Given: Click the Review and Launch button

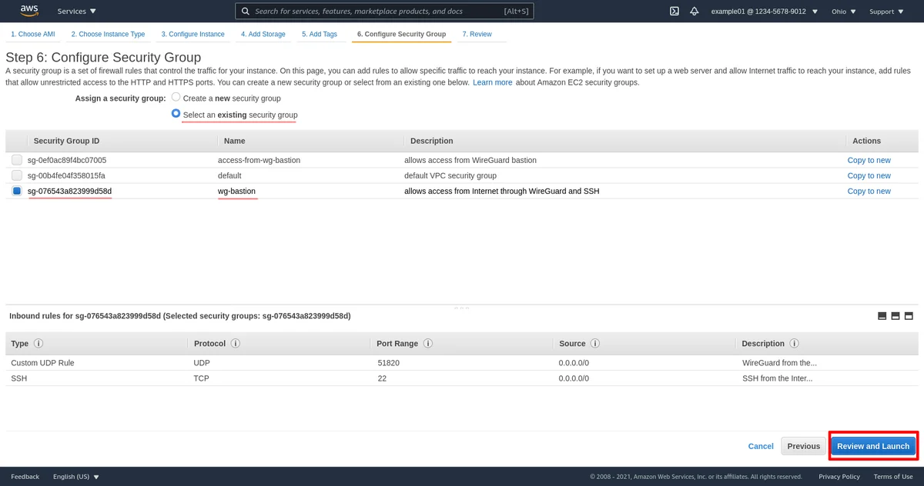Looking at the screenshot, I should (873, 446).
